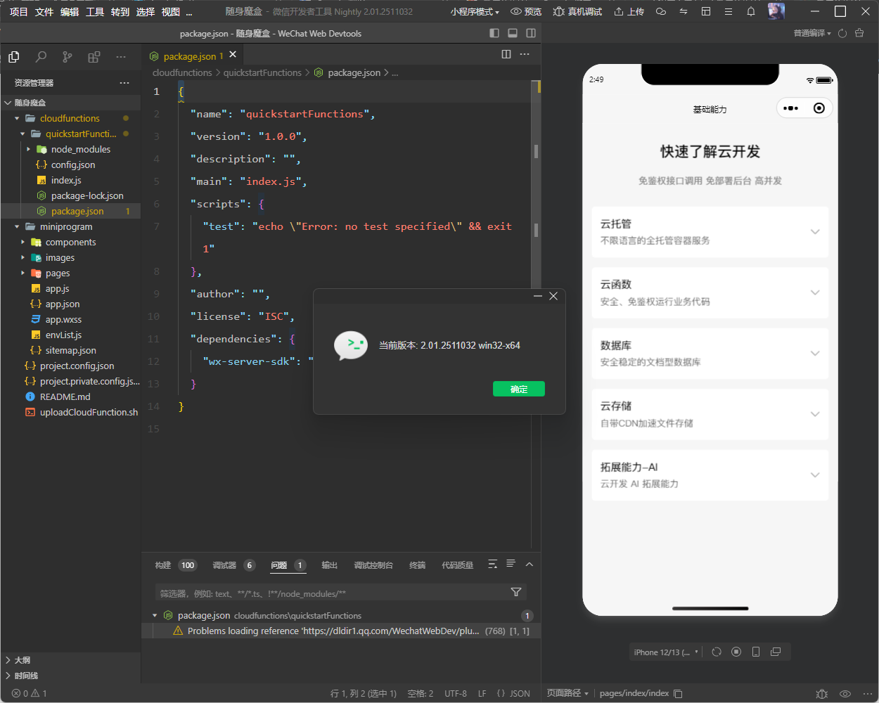Click the Preview eye button
Viewport: 879px width, 703px height.
click(x=526, y=12)
